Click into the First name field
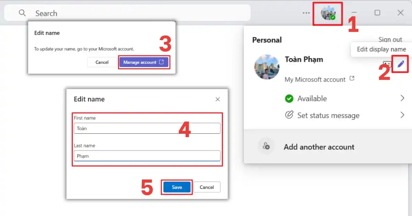 point(147,129)
